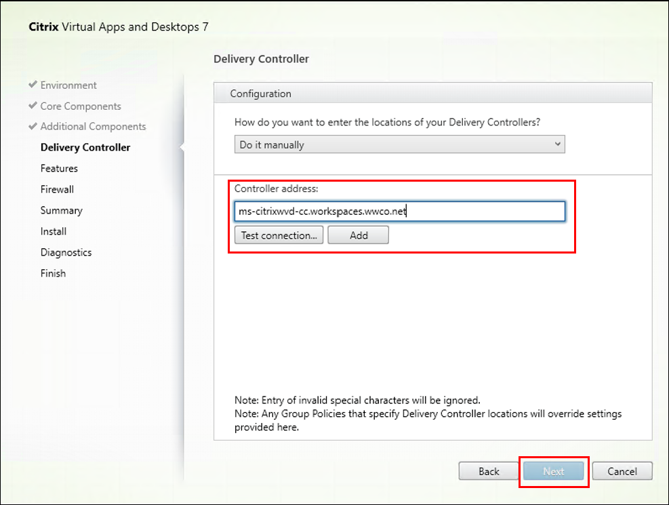The width and height of the screenshot is (669, 505).
Task: Click the Add button
Action: 358,235
